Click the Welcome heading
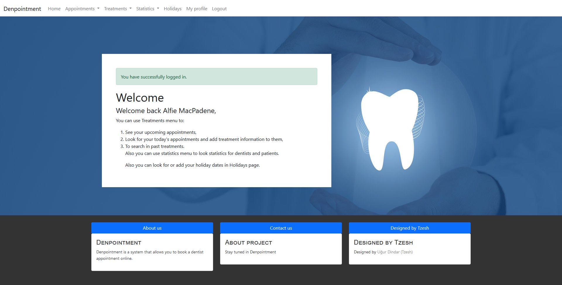 pyautogui.click(x=140, y=98)
